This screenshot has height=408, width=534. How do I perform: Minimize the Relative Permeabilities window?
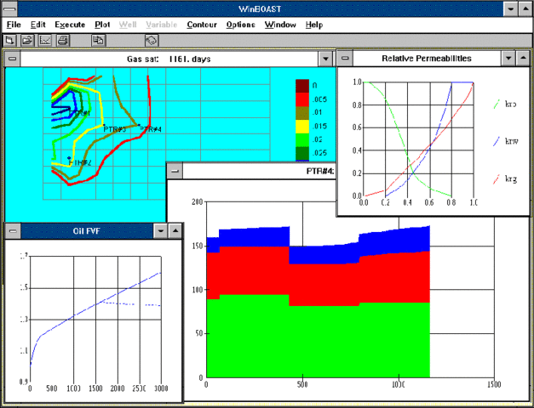pyautogui.click(x=508, y=58)
